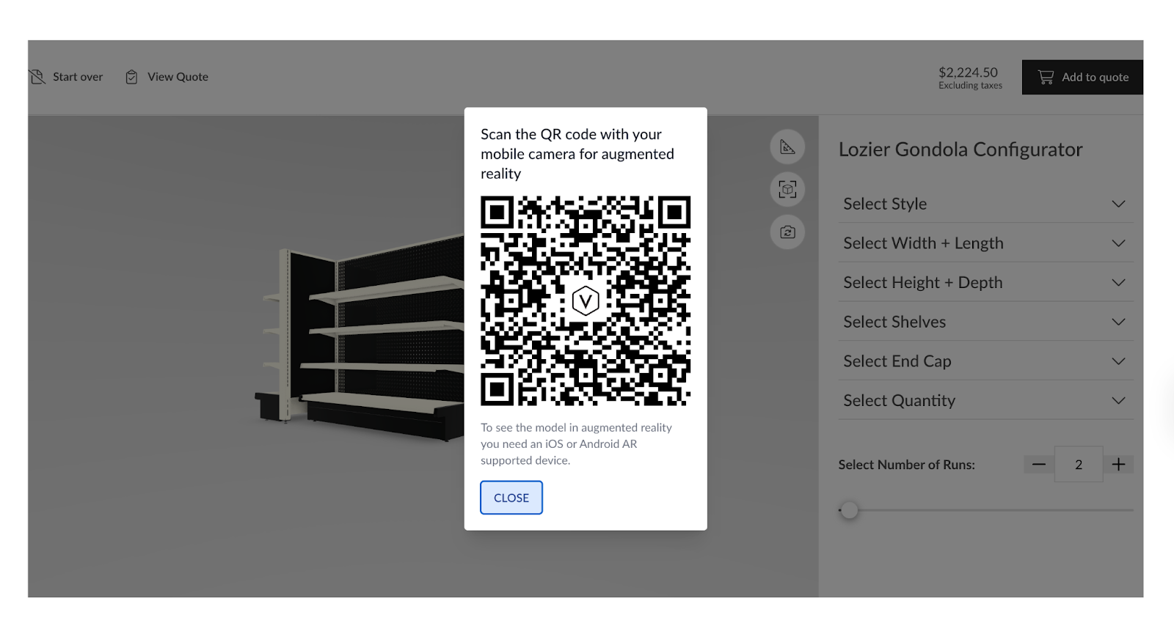Click the Start over button
Image resolution: width=1174 pixels, height=642 pixels.
[x=66, y=77]
